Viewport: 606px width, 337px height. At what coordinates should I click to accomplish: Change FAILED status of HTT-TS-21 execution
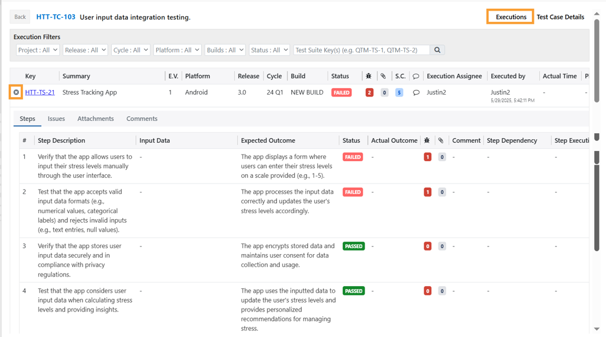tap(341, 92)
